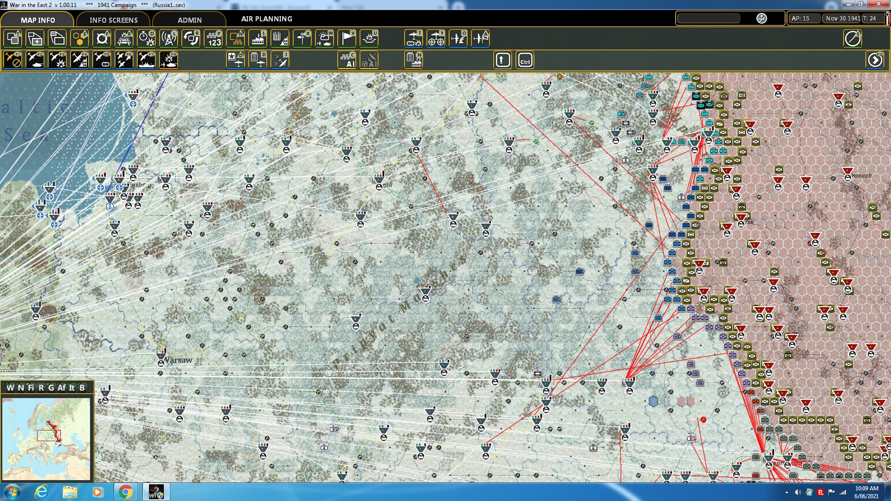The image size is (891, 501).
Task: Open the INFO SCREENS tab
Action: (113, 20)
